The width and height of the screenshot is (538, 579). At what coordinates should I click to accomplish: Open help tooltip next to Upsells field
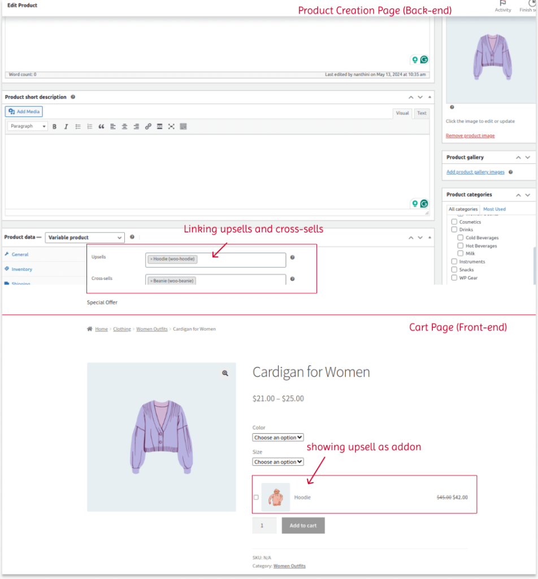292,257
